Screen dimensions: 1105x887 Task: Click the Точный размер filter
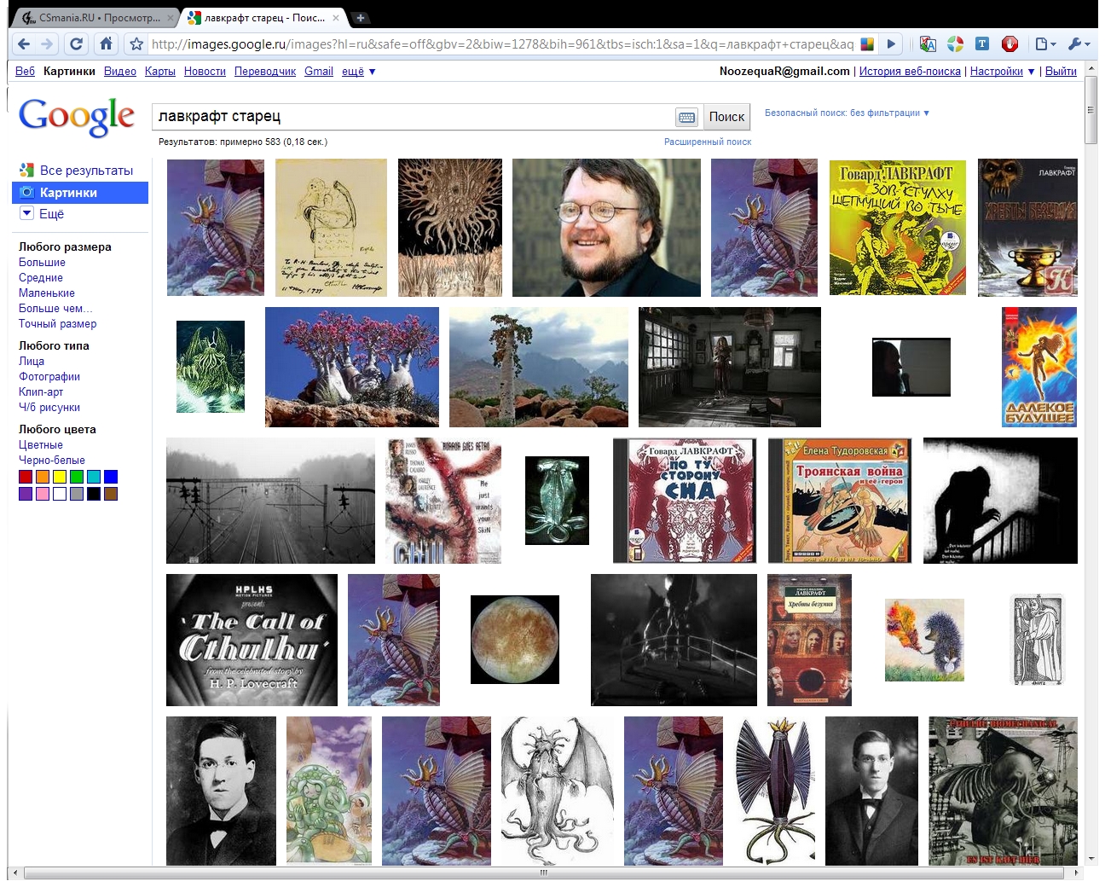coord(58,324)
